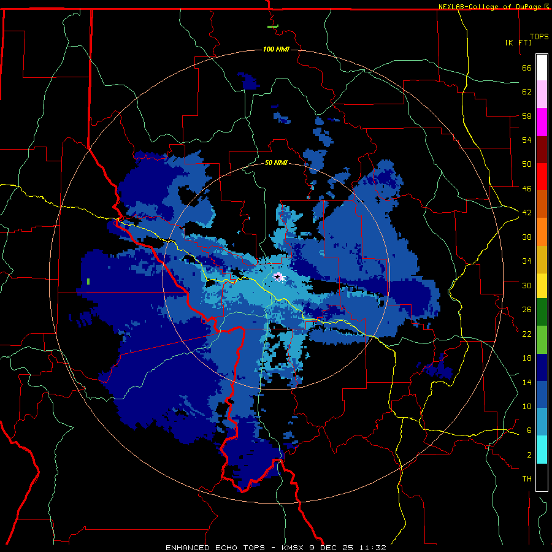Click the legend value 10
Viewport: 552px width, 552px height.
pyautogui.click(x=527, y=406)
